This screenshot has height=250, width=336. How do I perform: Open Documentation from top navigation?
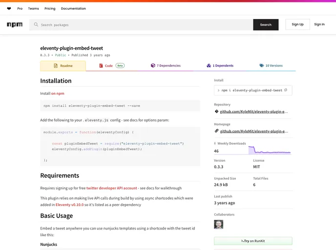(73, 9)
